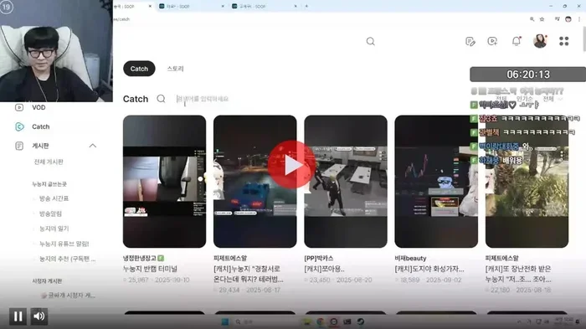
Task: Open the 인기순 sort option
Action: [x=524, y=99]
